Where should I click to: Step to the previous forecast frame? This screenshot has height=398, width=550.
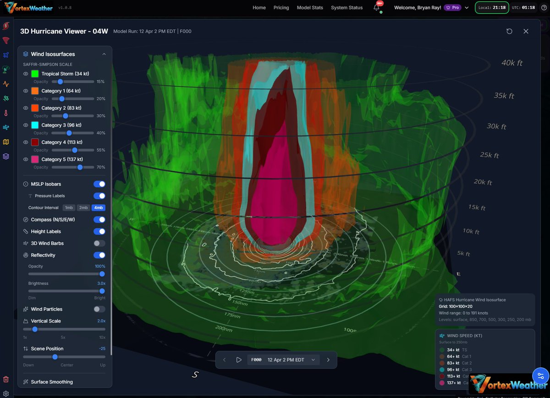(x=224, y=360)
